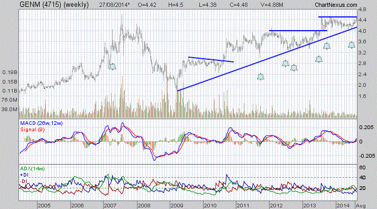Click the 60 label on ADX axis
Screen dimensions: 377x209
pyautogui.click(x=362, y=167)
